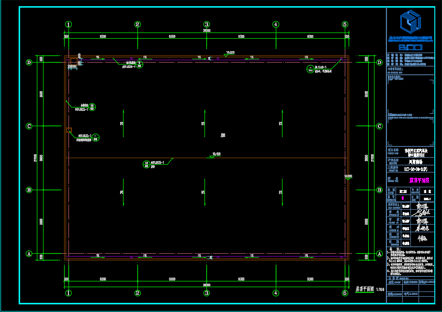
Task: Pick axis bubble B right of the plan
Action: click(379, 190)
